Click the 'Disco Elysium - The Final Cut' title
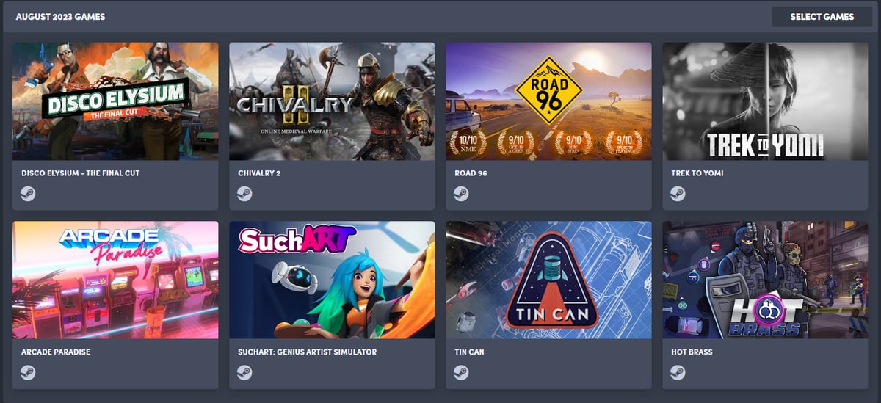Screen dimensions: 881x403 pos(81,173)
